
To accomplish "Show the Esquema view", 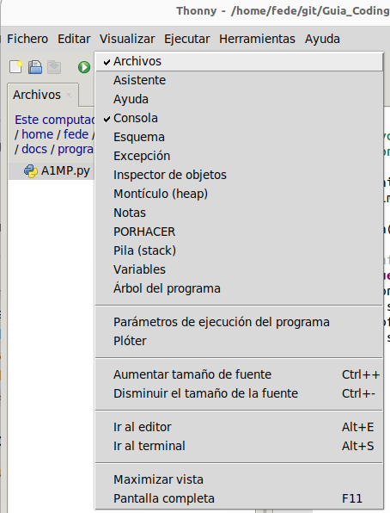I will [x=239, y=137].
